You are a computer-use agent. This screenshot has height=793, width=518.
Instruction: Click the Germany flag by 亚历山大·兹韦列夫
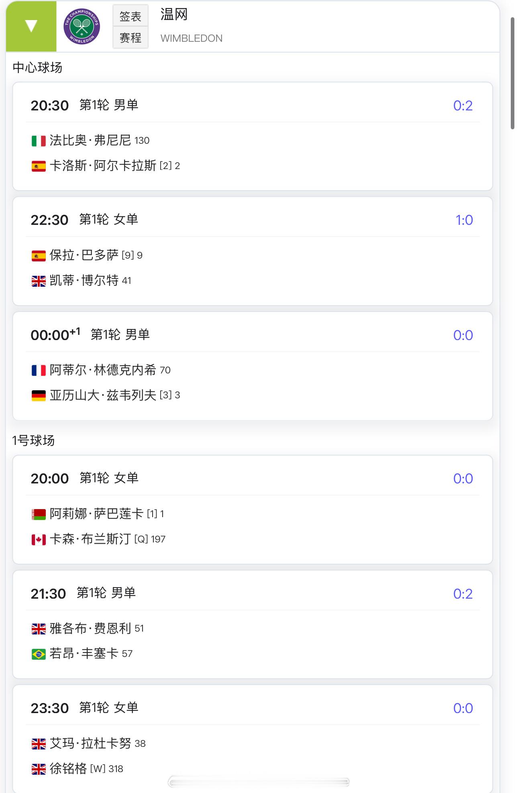[39, 395]
